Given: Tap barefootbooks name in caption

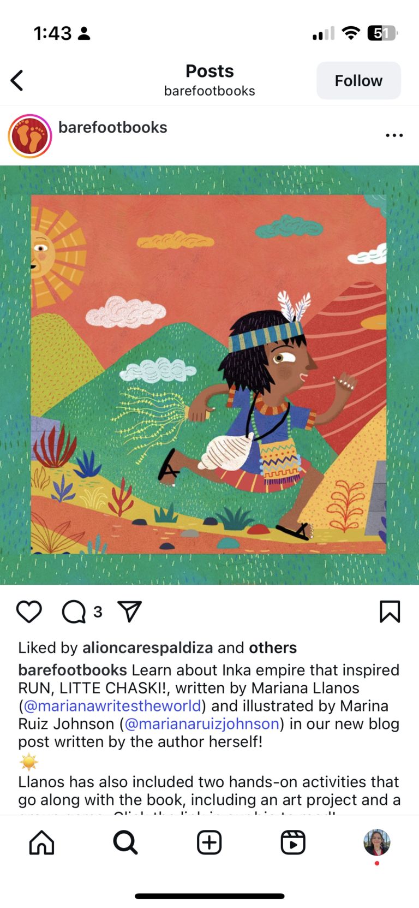Looking at the screenshot, I should [x=73, y=670].
